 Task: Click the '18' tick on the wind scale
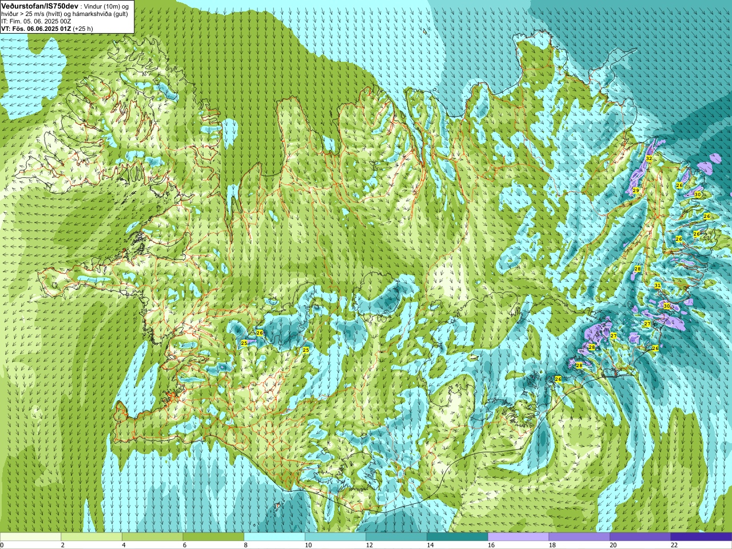click(x=552, y=546)
